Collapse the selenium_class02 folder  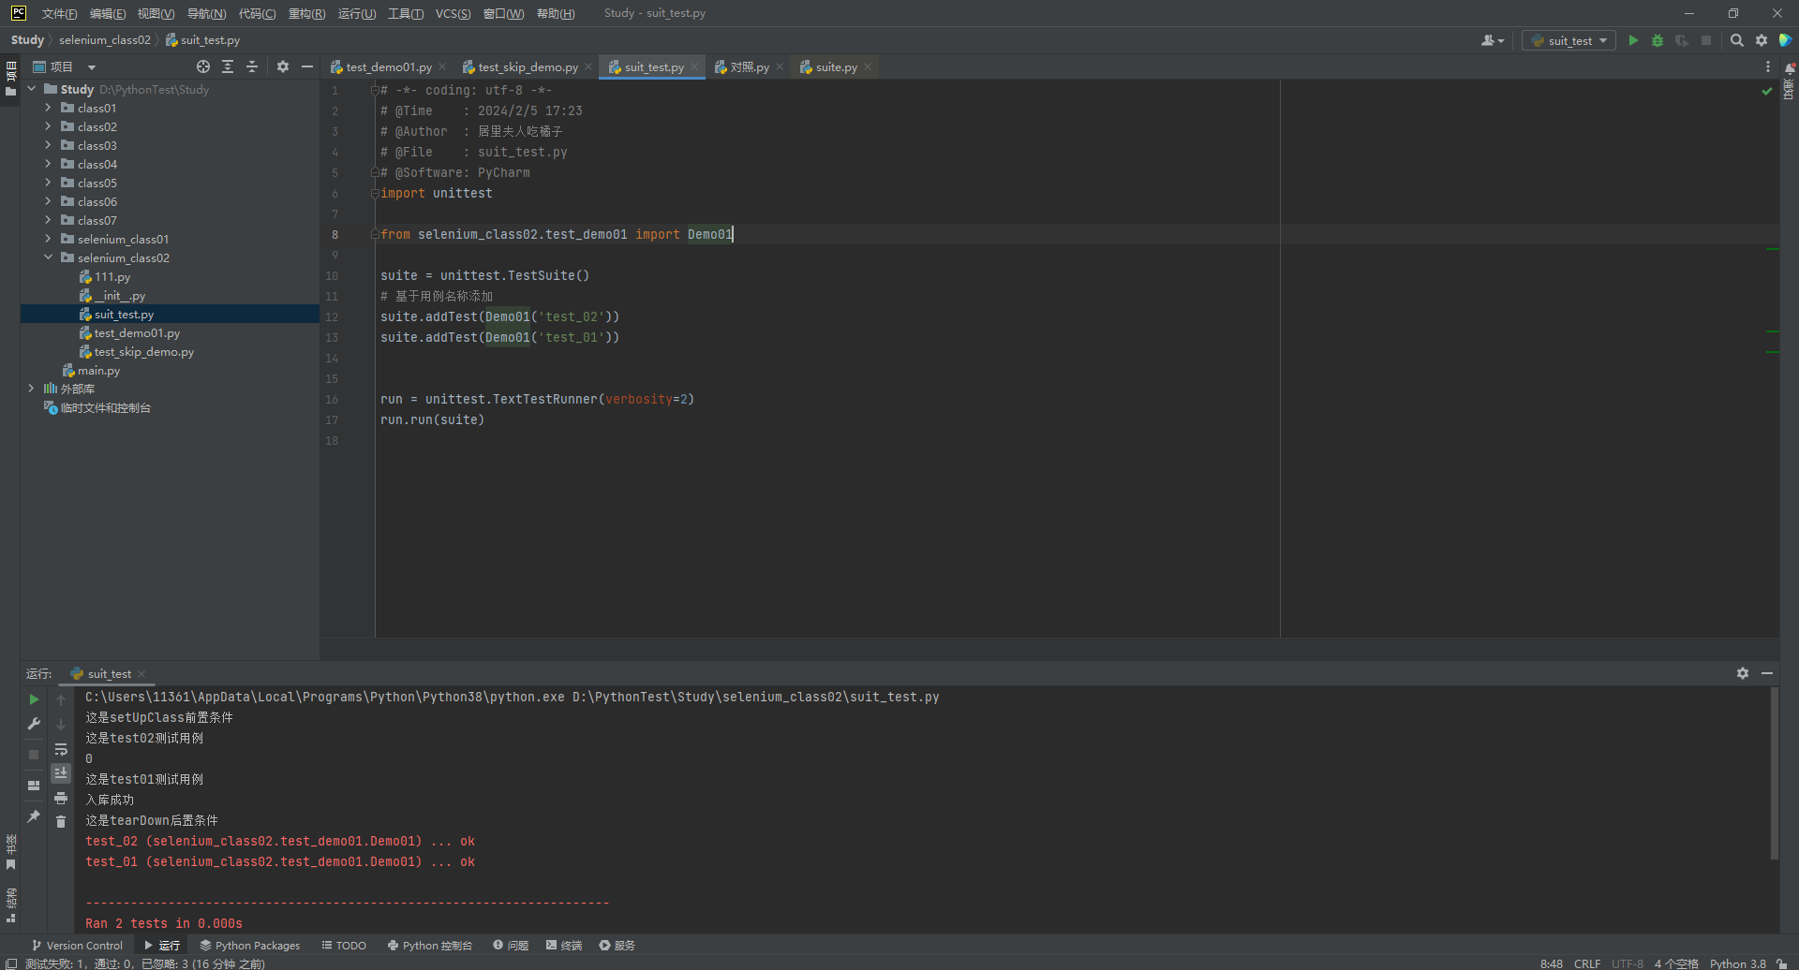click(48, 257)
